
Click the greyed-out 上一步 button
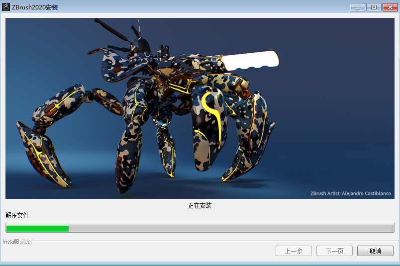click(294, 251)
